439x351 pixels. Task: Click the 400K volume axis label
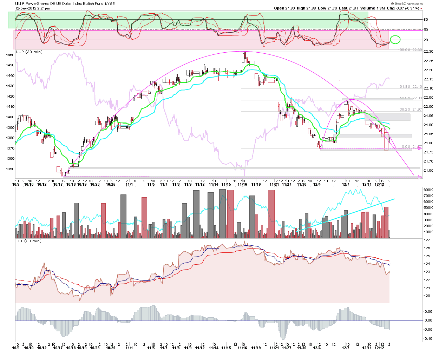pos(428,214)
